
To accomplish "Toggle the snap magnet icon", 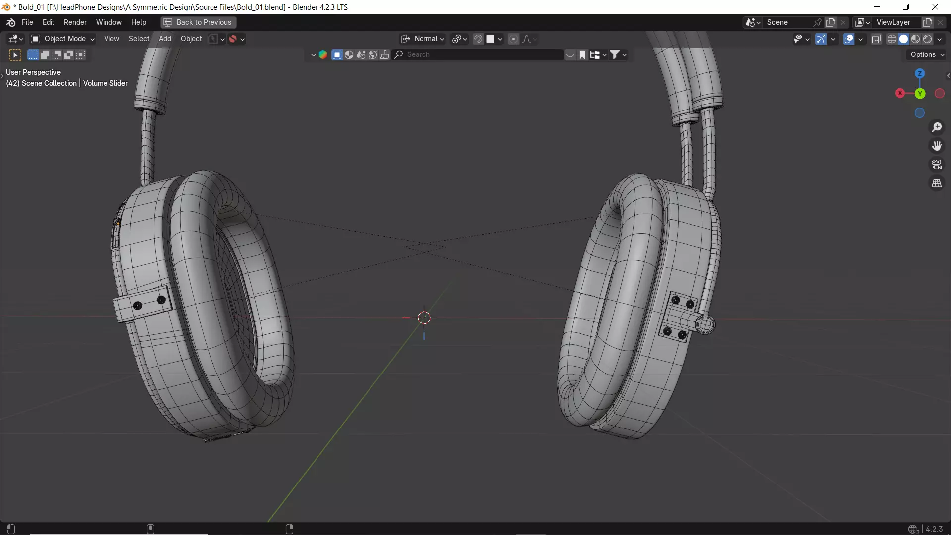I will click(x=478, y=39).
